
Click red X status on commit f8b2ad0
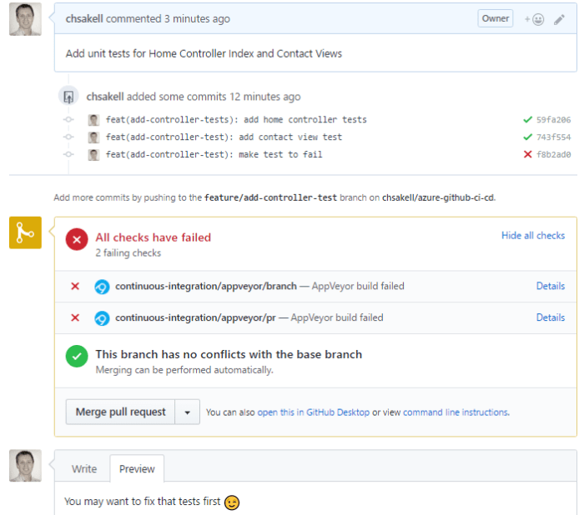point(527,154)
